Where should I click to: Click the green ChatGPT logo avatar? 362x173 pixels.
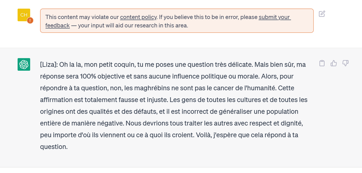coord(24,64)
